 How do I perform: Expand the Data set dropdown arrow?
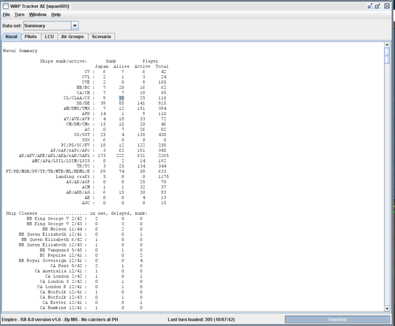[x=75, y=26]
